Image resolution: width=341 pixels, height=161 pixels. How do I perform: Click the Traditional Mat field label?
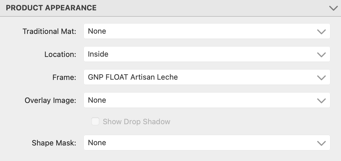coord(49,31)
